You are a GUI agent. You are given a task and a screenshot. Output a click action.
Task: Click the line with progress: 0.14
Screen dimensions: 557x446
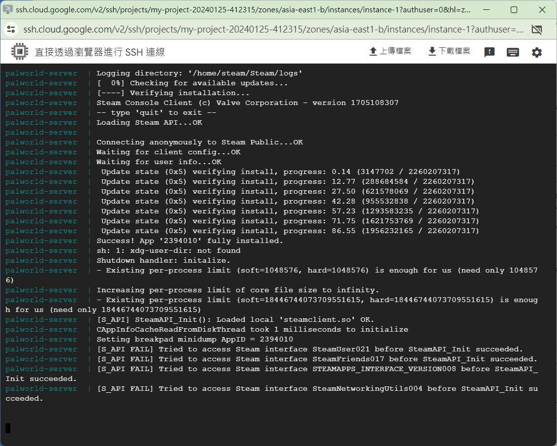click(280, 172)
